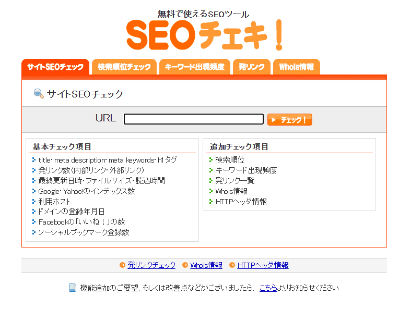The width and height of the screenshot is (399, 309).
Task: Click the こちら feedback link
Action: coord(268,288)
